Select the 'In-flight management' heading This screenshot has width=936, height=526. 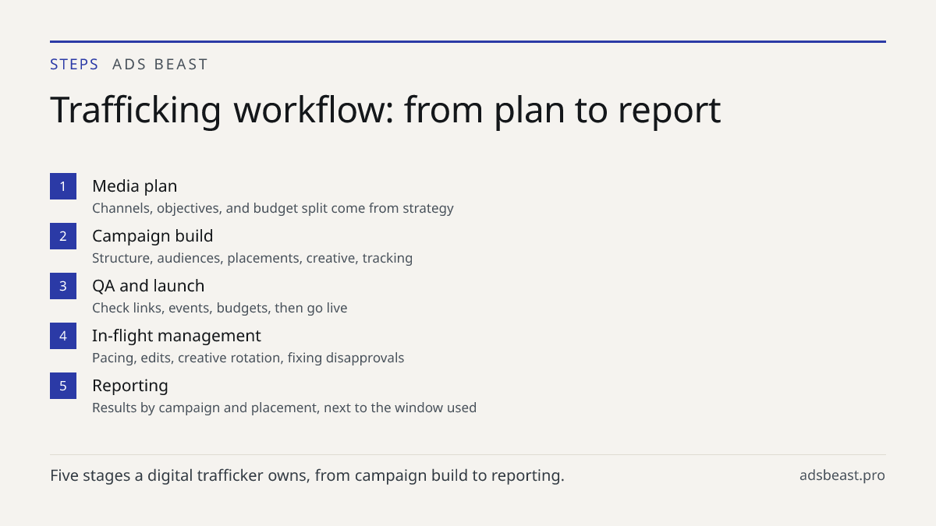pyautogui.click(x=176, y=336)
